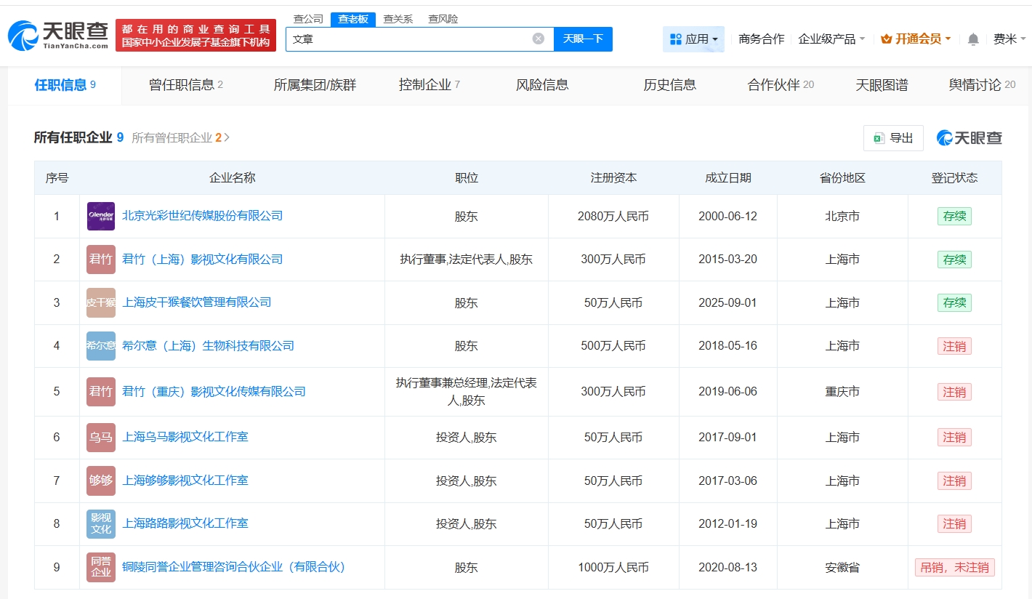Open the 合作伙伴 tab
Screen dimensions: 1032x599
coord(781,85)
